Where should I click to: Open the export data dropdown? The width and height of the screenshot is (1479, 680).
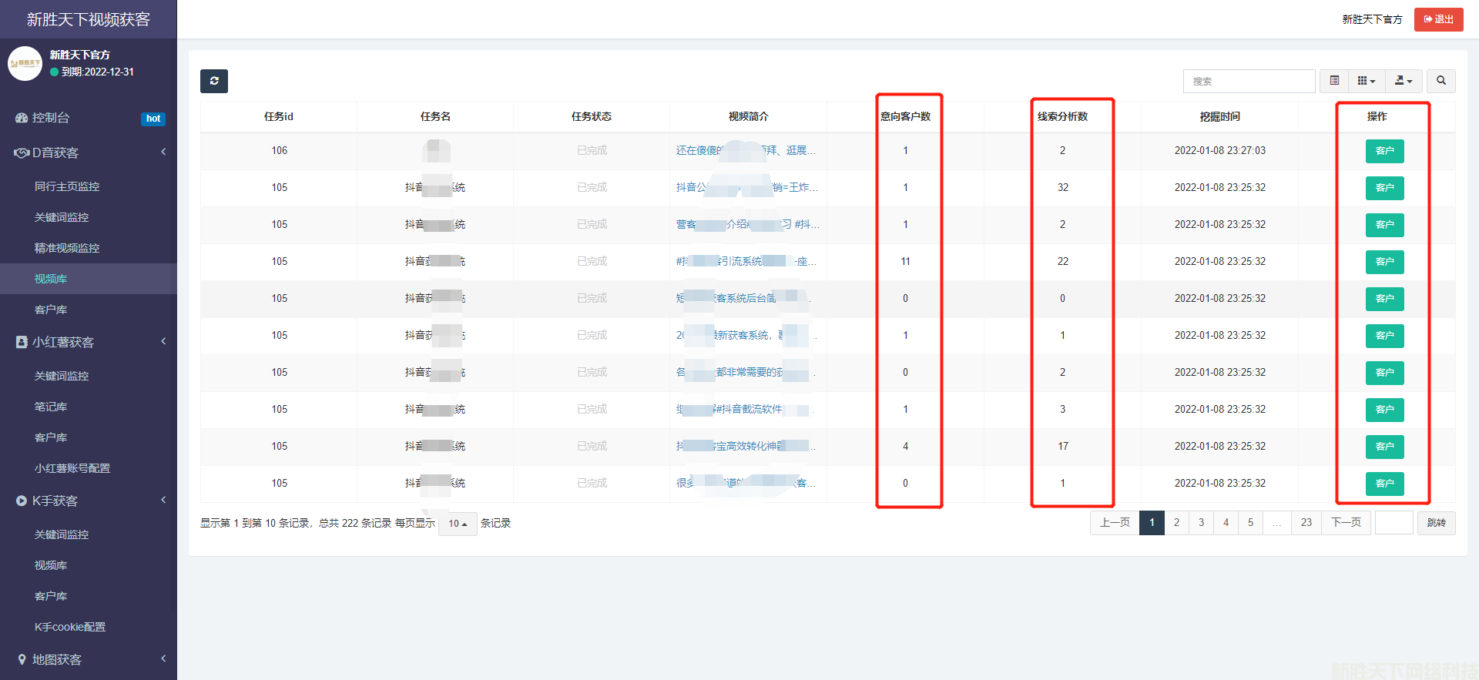click(1404, 81)
